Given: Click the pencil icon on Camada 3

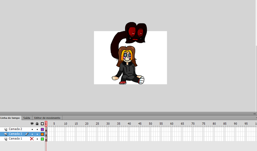Looking at the screenshot, I should [x=27, y=134].
